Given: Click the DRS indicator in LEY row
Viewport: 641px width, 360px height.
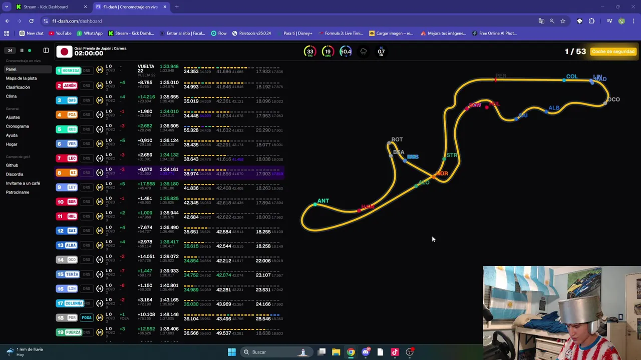Looking at the screenshot, I should pos(87,187).
